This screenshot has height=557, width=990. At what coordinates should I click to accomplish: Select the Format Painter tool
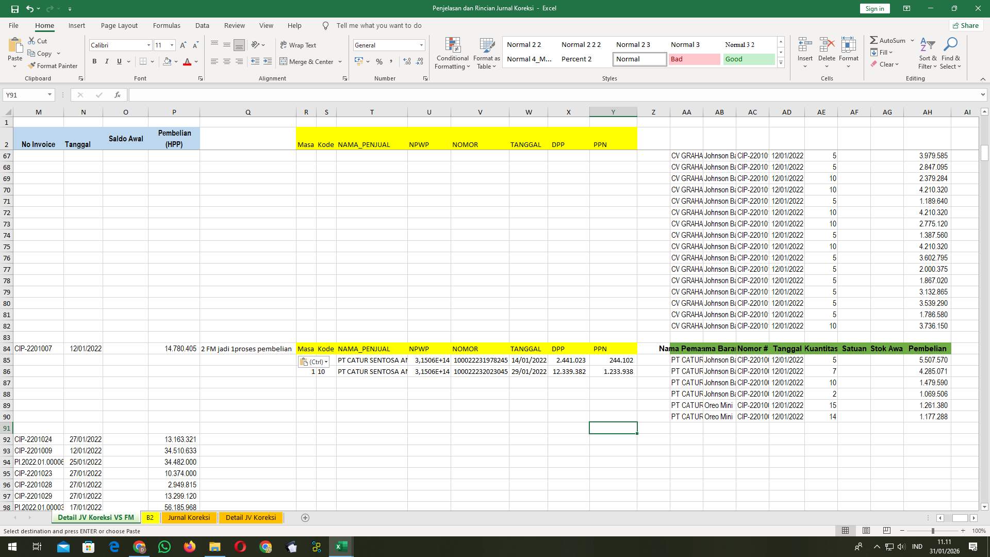[53, 65]
